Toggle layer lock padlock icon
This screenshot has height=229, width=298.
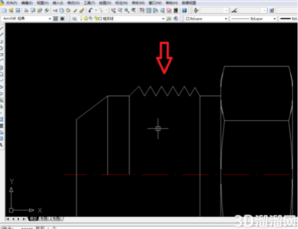(96, 18)
